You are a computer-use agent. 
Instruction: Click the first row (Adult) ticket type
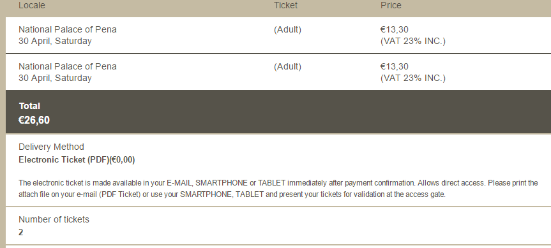click(287, 30)
